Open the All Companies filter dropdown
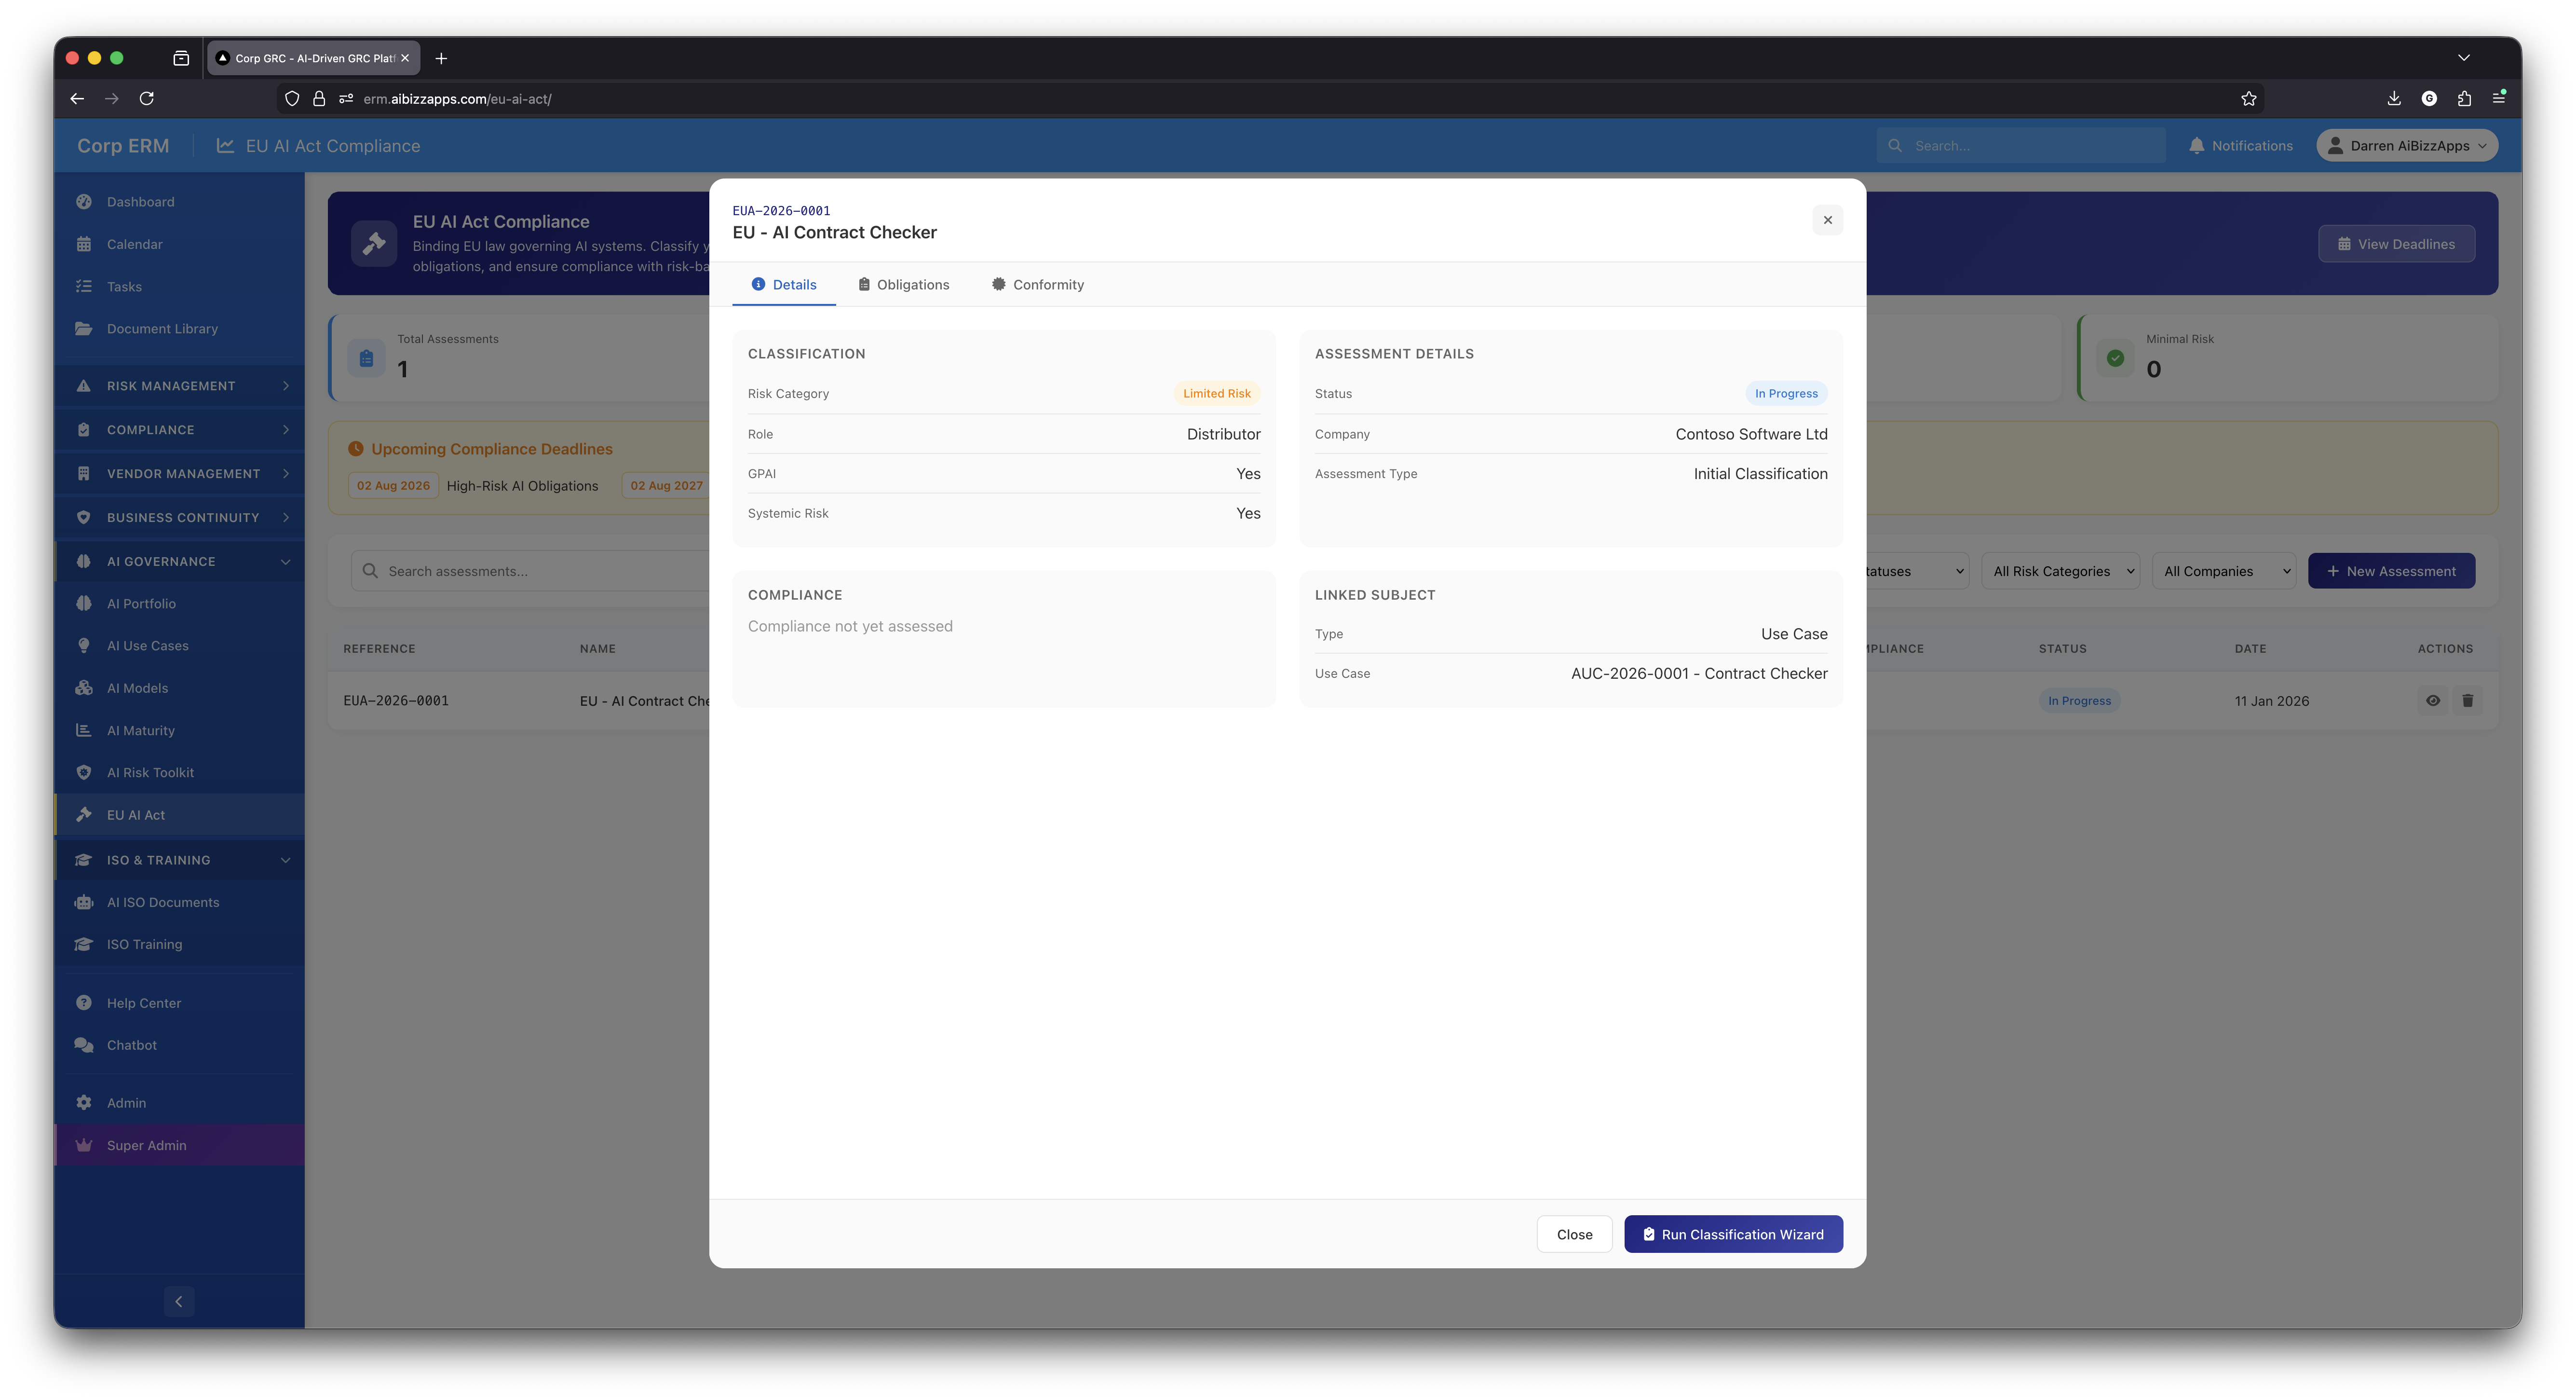This screenshot has width=2576, height=1400. (x=2224, y=571)
